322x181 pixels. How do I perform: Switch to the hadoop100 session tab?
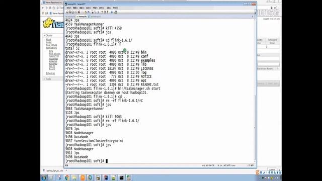point(70,17)
